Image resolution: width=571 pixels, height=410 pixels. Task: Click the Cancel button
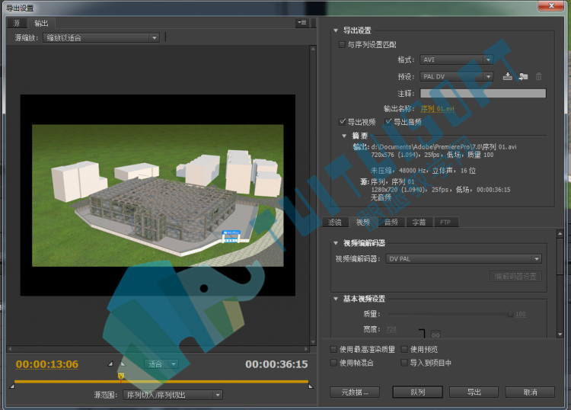(530, 392)
